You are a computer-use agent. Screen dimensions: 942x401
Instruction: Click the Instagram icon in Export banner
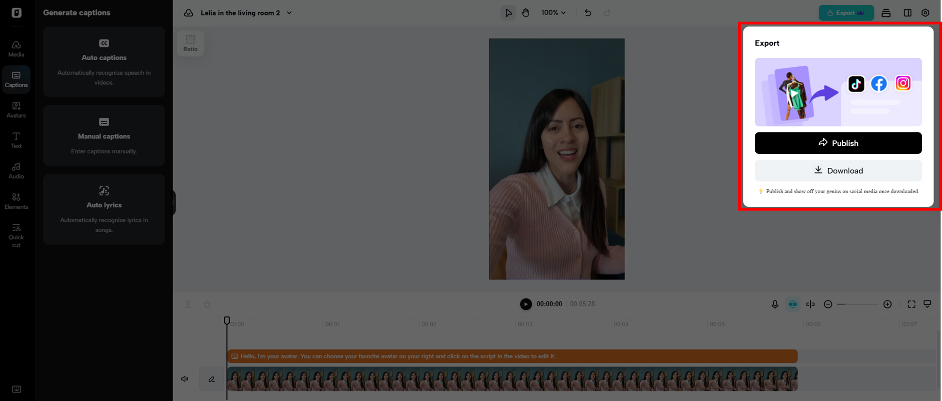click(x=903, y=83)
